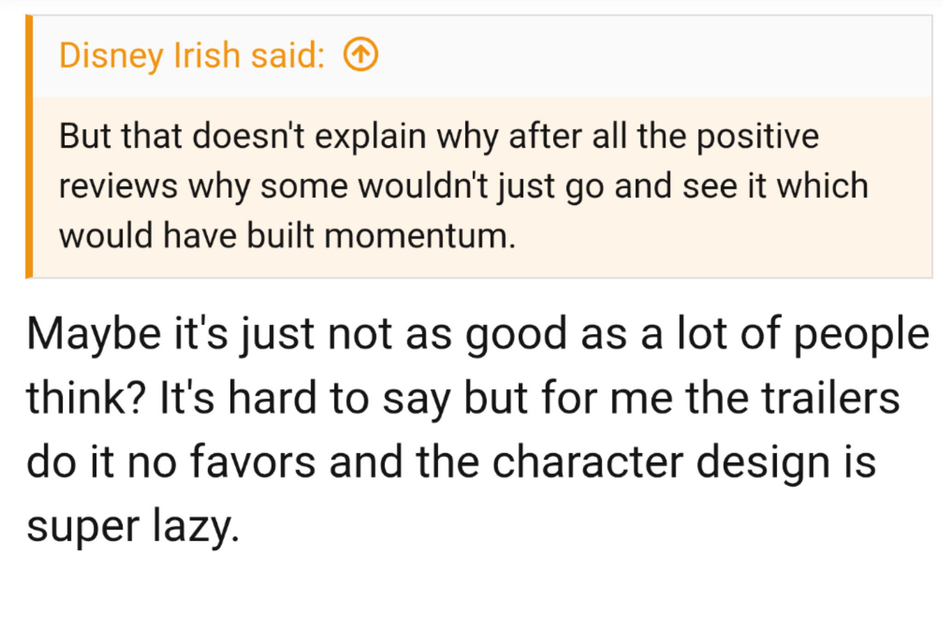
Task: Click the word "favors" in the reply
Action: (x=253, y=462)
